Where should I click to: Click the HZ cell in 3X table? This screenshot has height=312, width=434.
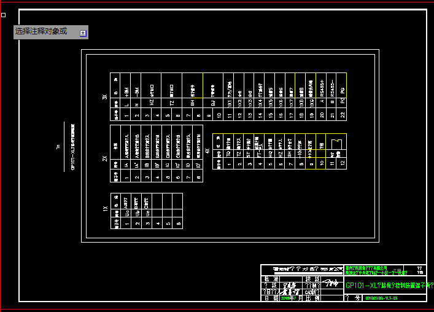[152, 102]
